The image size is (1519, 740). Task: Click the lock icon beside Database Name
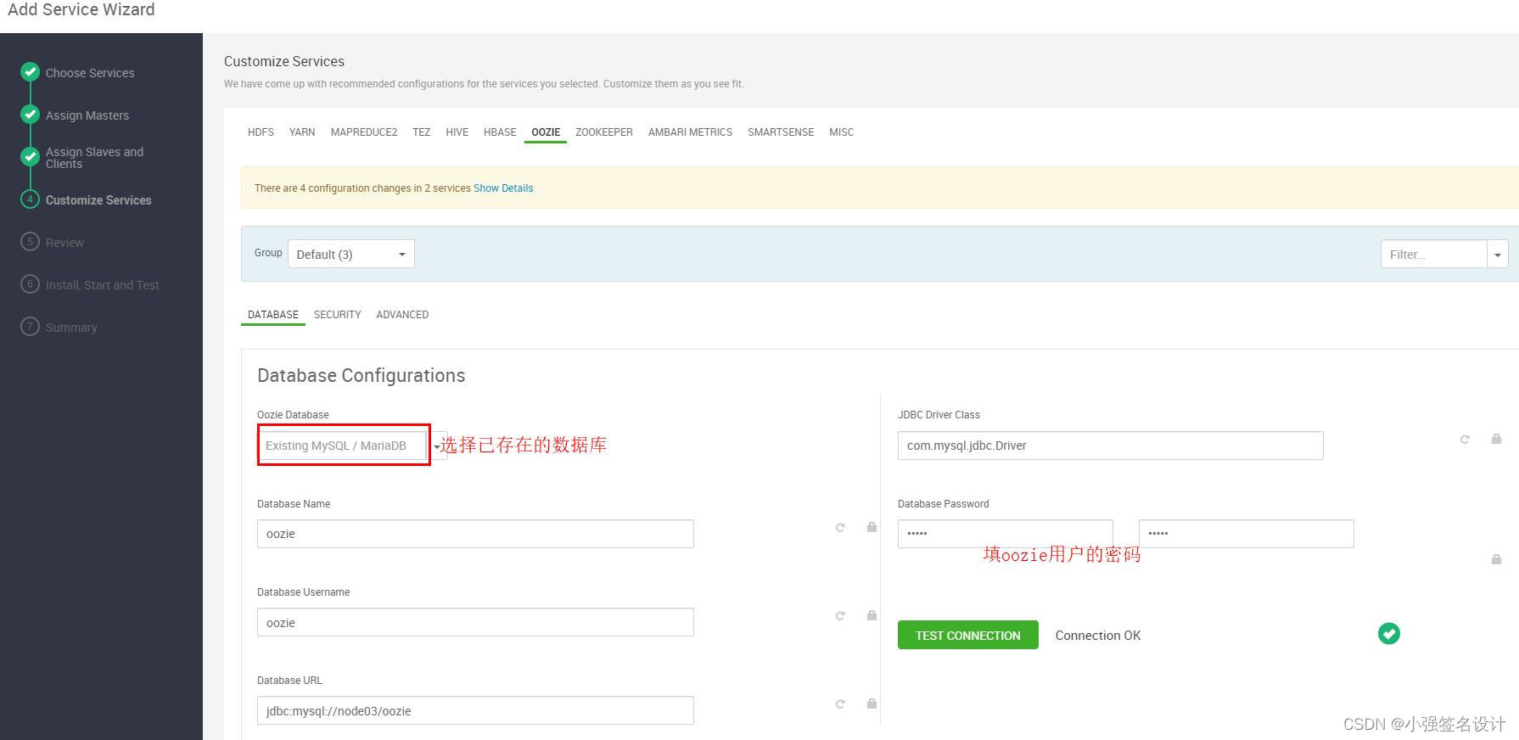[x=872, y=527]
